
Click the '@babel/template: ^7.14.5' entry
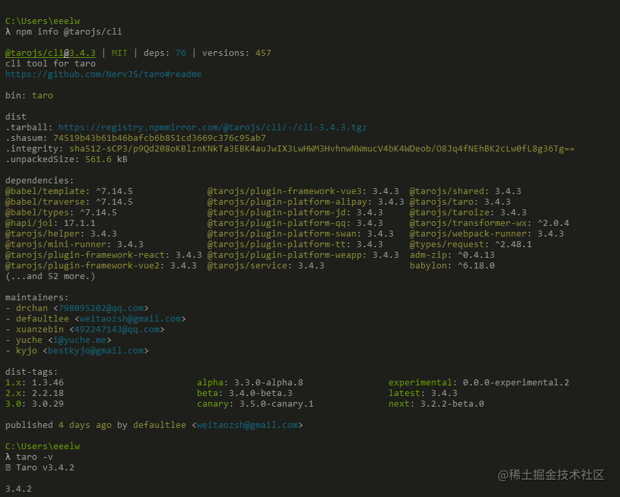click(69, 191)
